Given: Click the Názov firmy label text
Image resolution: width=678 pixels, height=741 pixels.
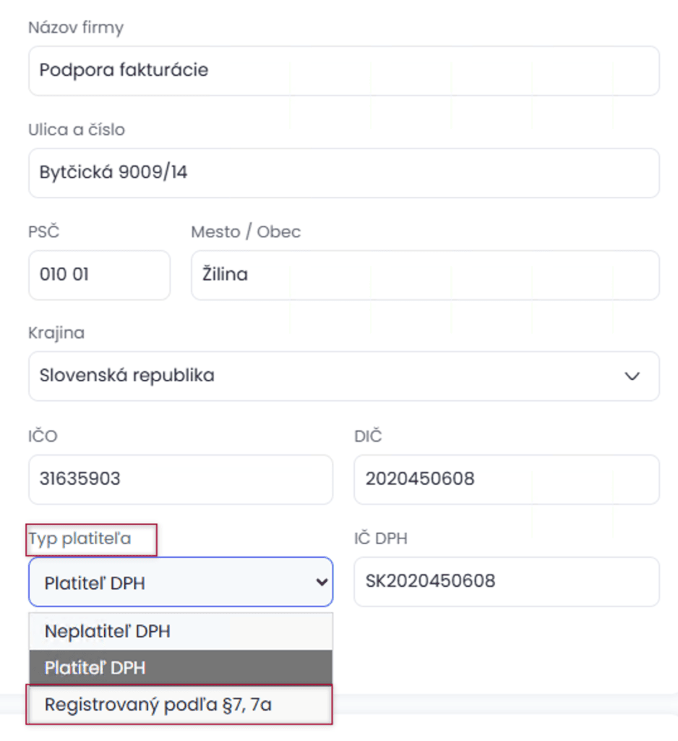Looking at the screenshot, I should pyautogui.click(x=75, y=27).
